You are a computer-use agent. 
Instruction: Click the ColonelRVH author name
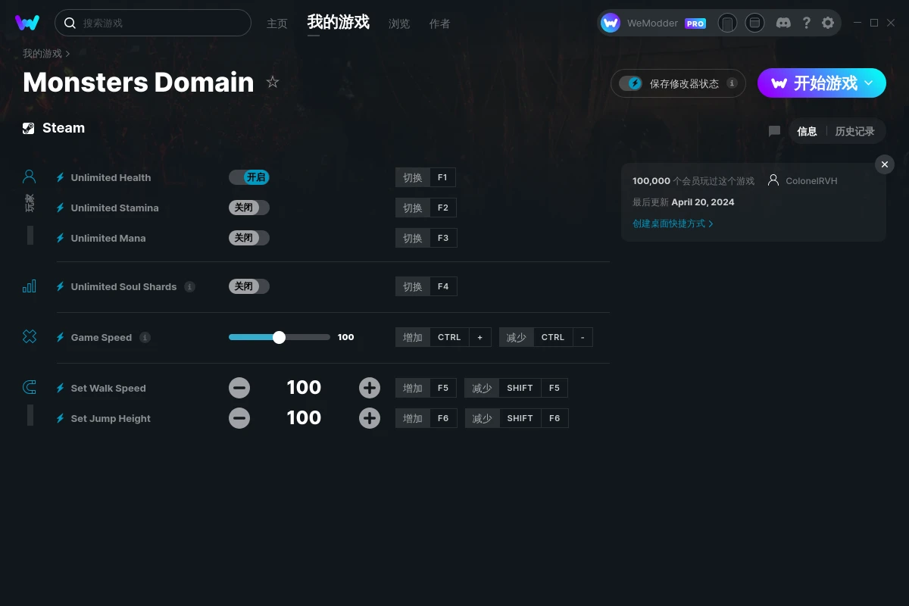pyautogui.click(x=812, y=181)
